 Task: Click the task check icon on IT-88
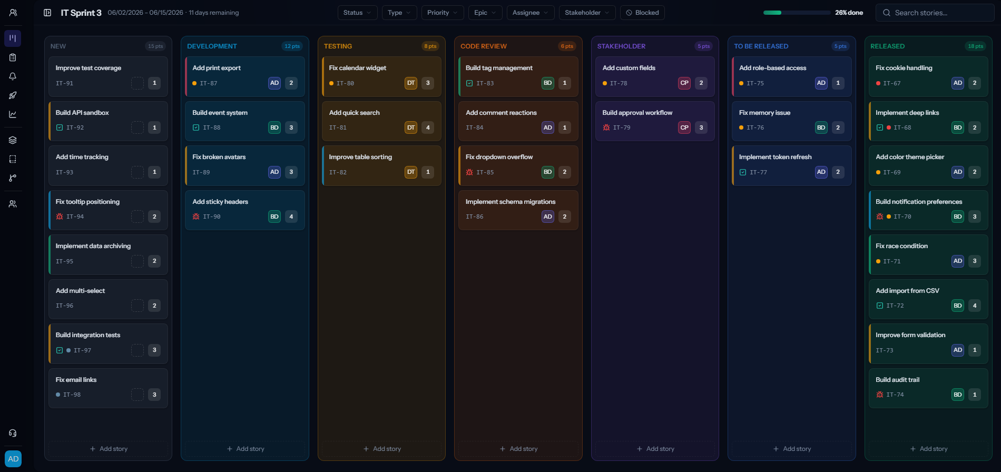tap(196, 127)
